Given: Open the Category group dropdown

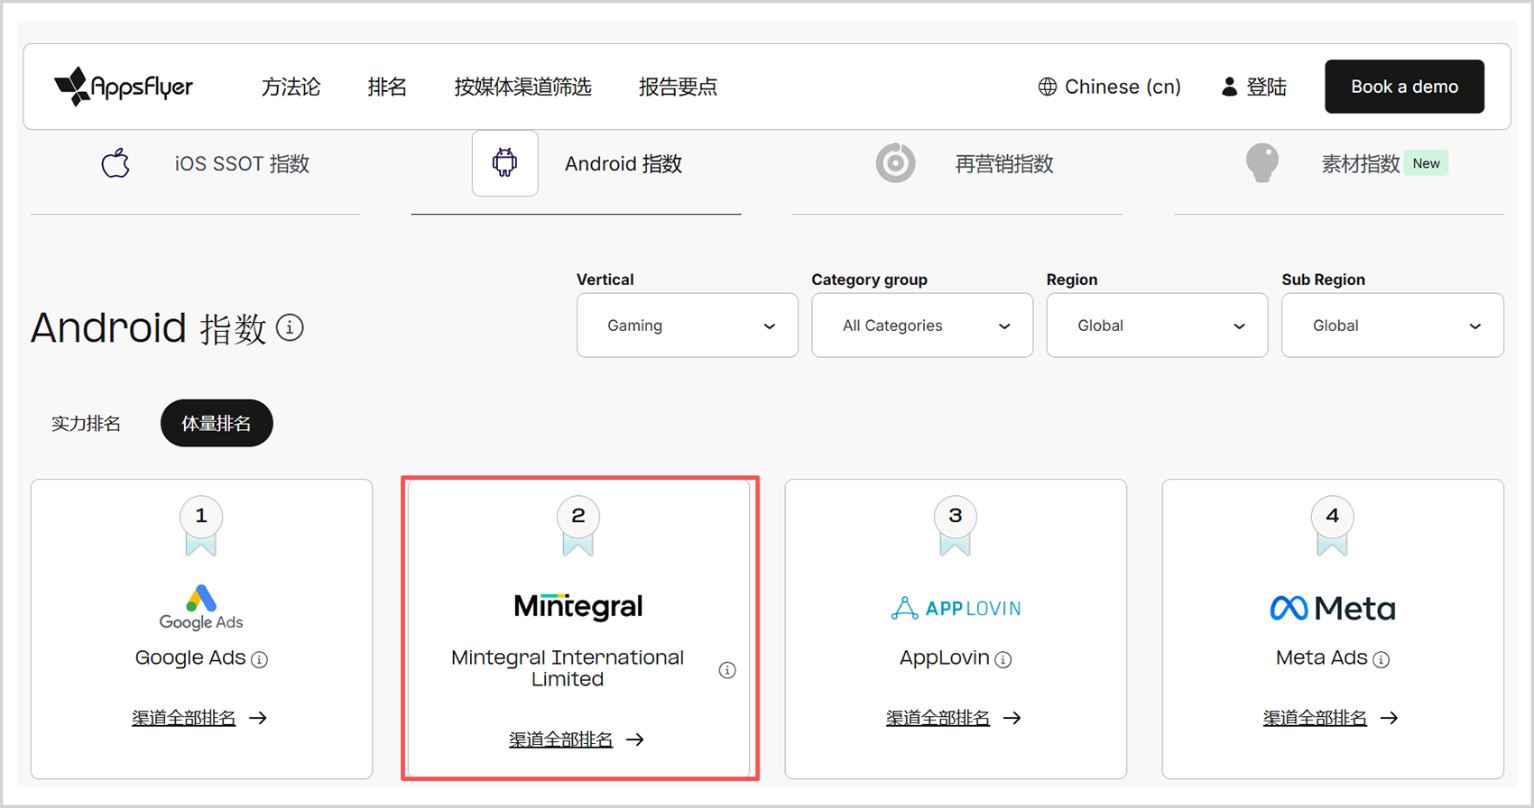Looking at the screenshot, I should pos(922,326).
